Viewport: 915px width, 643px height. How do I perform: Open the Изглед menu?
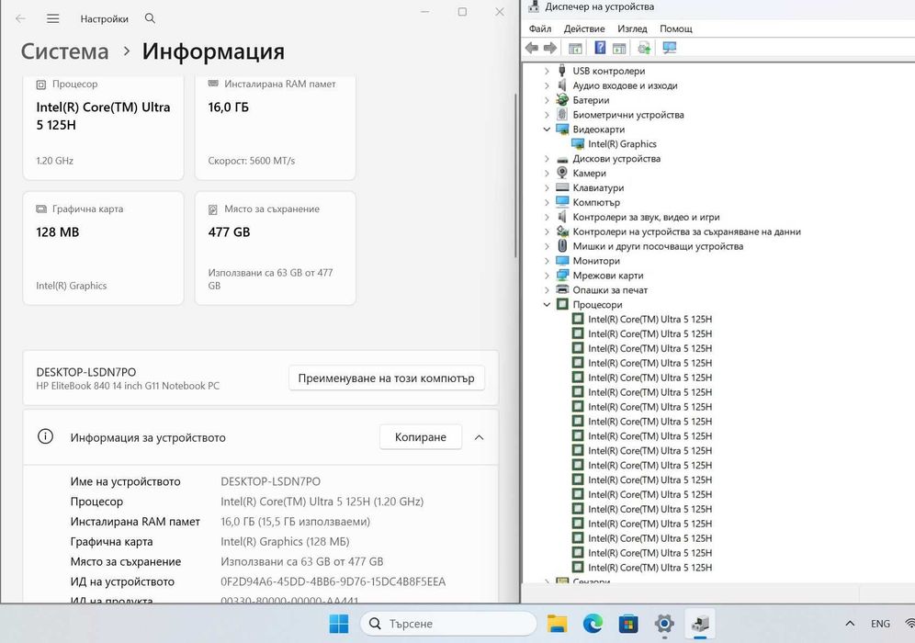tap(633, 28)
